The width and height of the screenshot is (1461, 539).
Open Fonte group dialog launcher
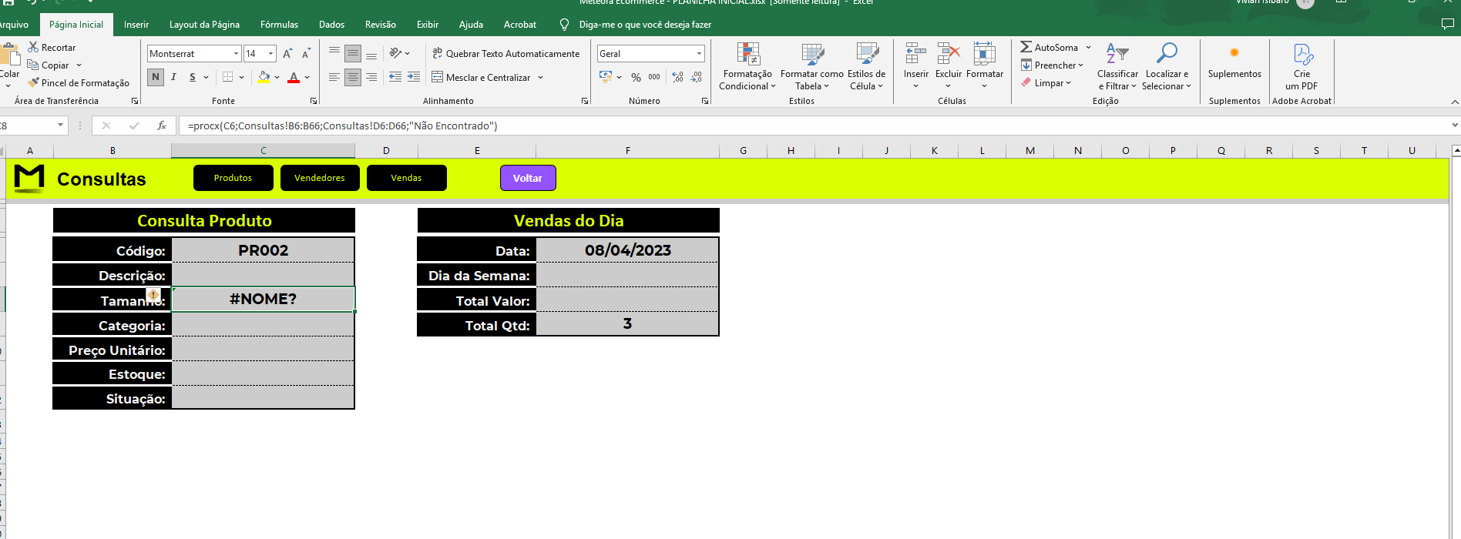point(314,101)
